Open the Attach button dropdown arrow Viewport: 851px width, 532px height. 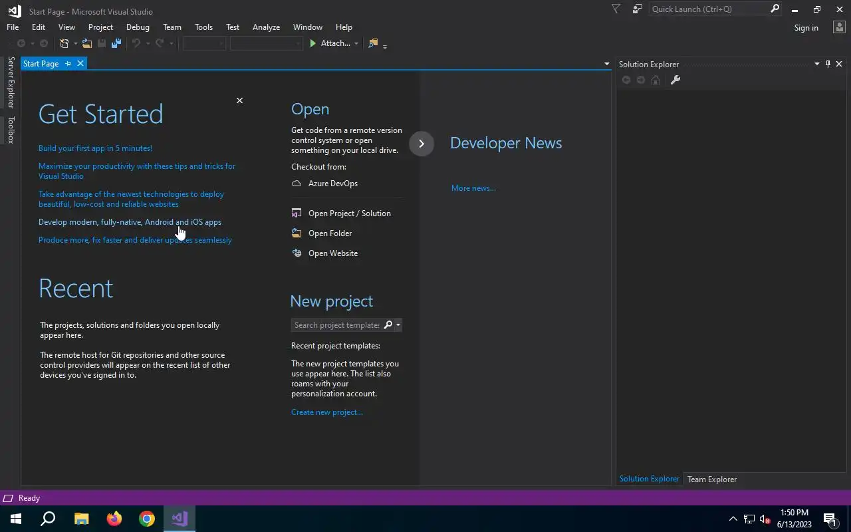pyautogui.click(x=356, y=44)
